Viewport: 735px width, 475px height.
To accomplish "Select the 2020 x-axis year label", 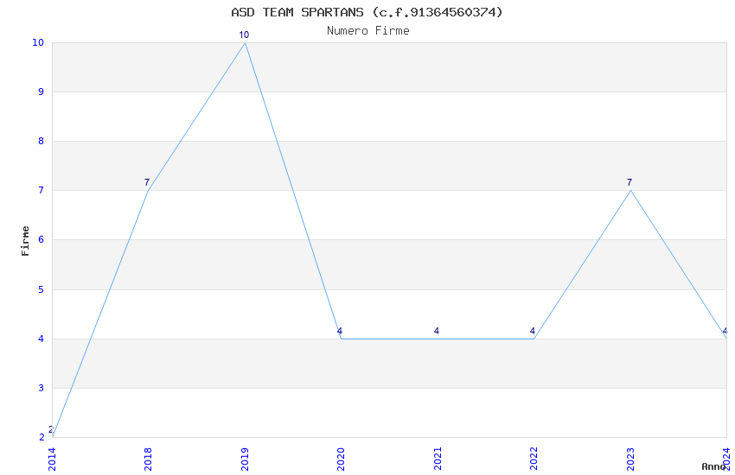I will [x=341, y=459].
